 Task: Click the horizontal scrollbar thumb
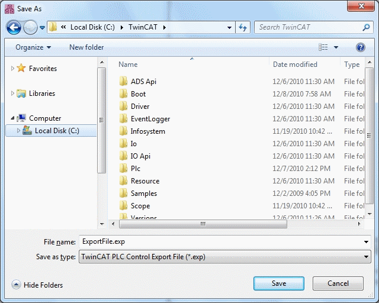[x=203, y=224]
